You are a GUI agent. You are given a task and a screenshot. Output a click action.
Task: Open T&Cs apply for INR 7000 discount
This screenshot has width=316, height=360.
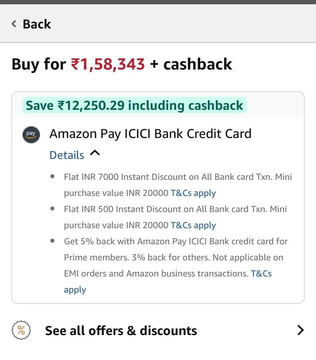(193, 193)
